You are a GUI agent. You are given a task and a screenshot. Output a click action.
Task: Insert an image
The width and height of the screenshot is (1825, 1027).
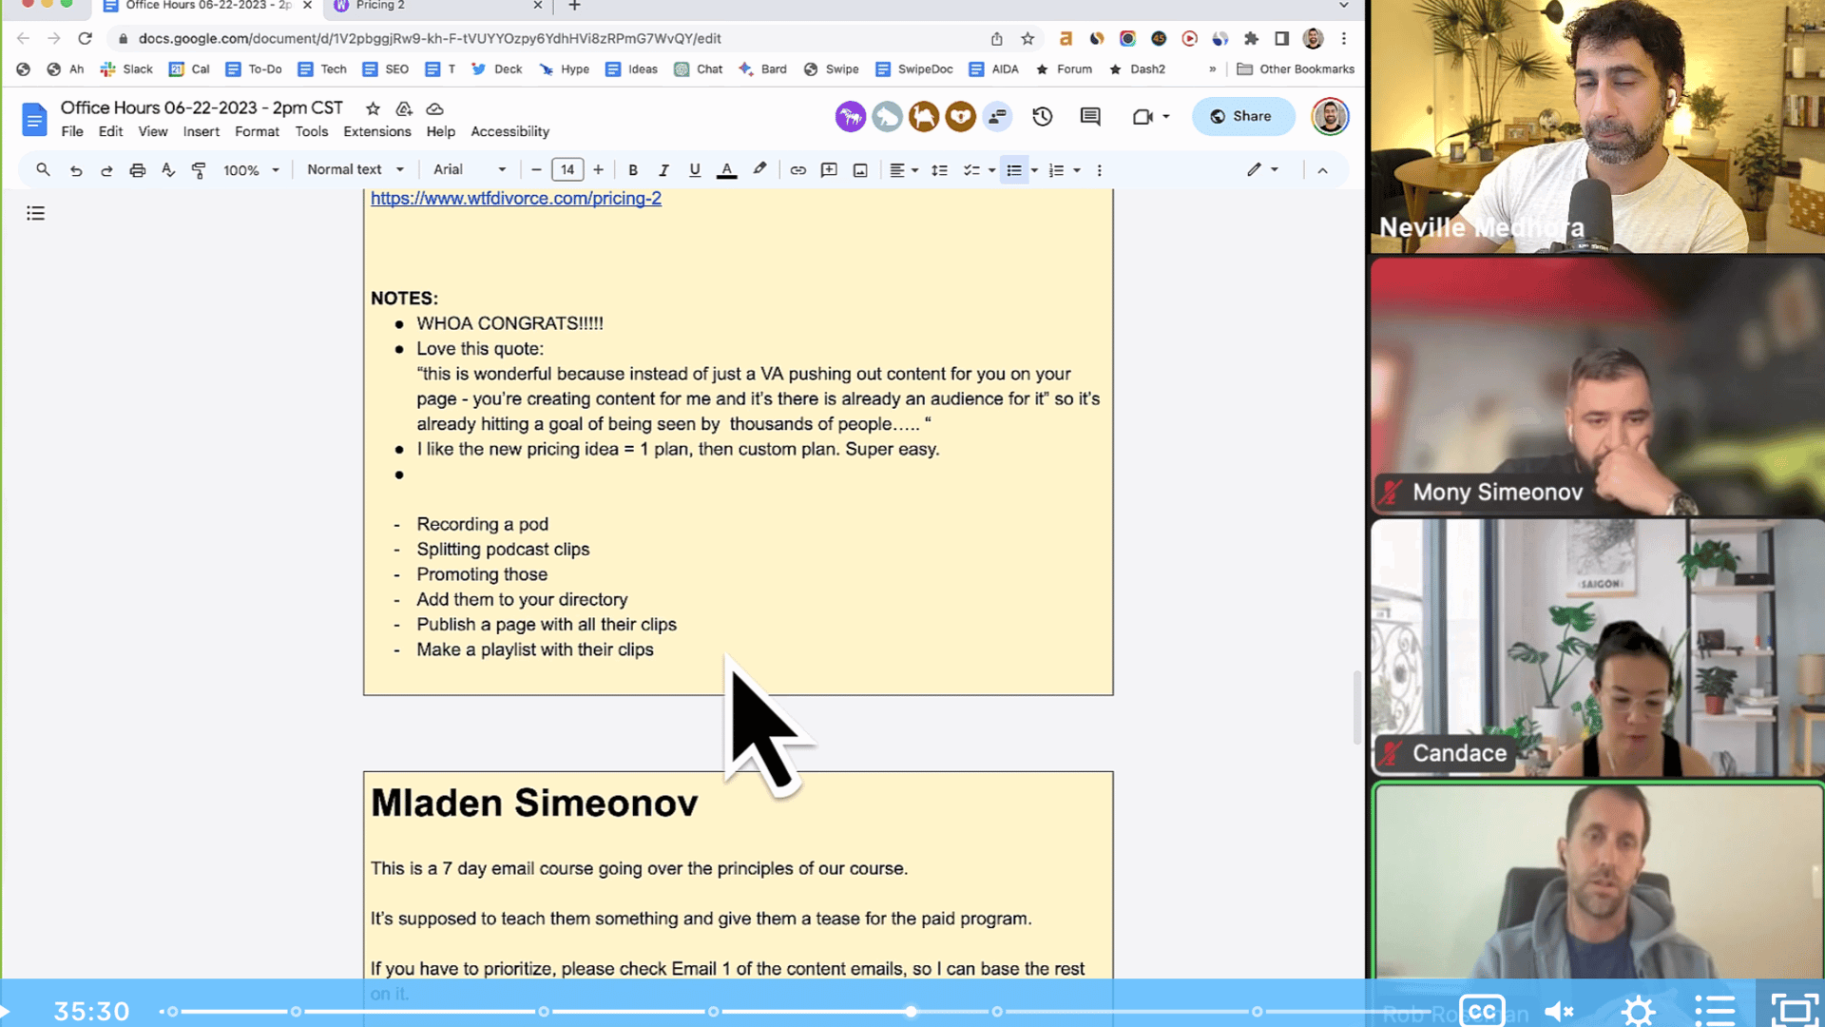(860, 170)
